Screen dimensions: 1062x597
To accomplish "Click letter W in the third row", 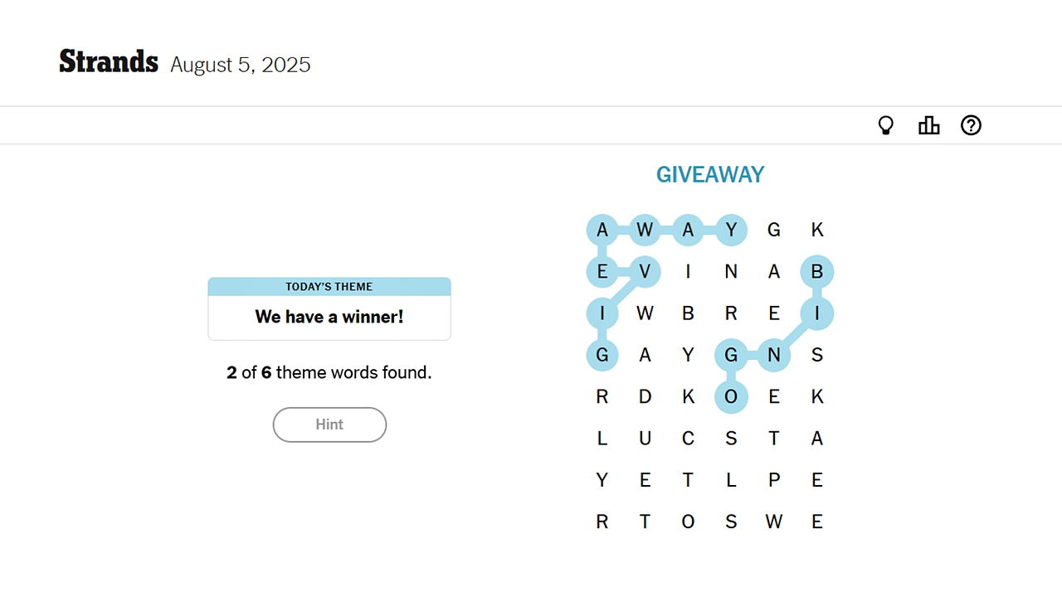I will 645,313.
